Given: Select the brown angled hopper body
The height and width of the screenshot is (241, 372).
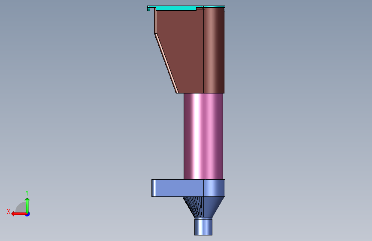Looking at the screenshot, I should tap(190, 50).
